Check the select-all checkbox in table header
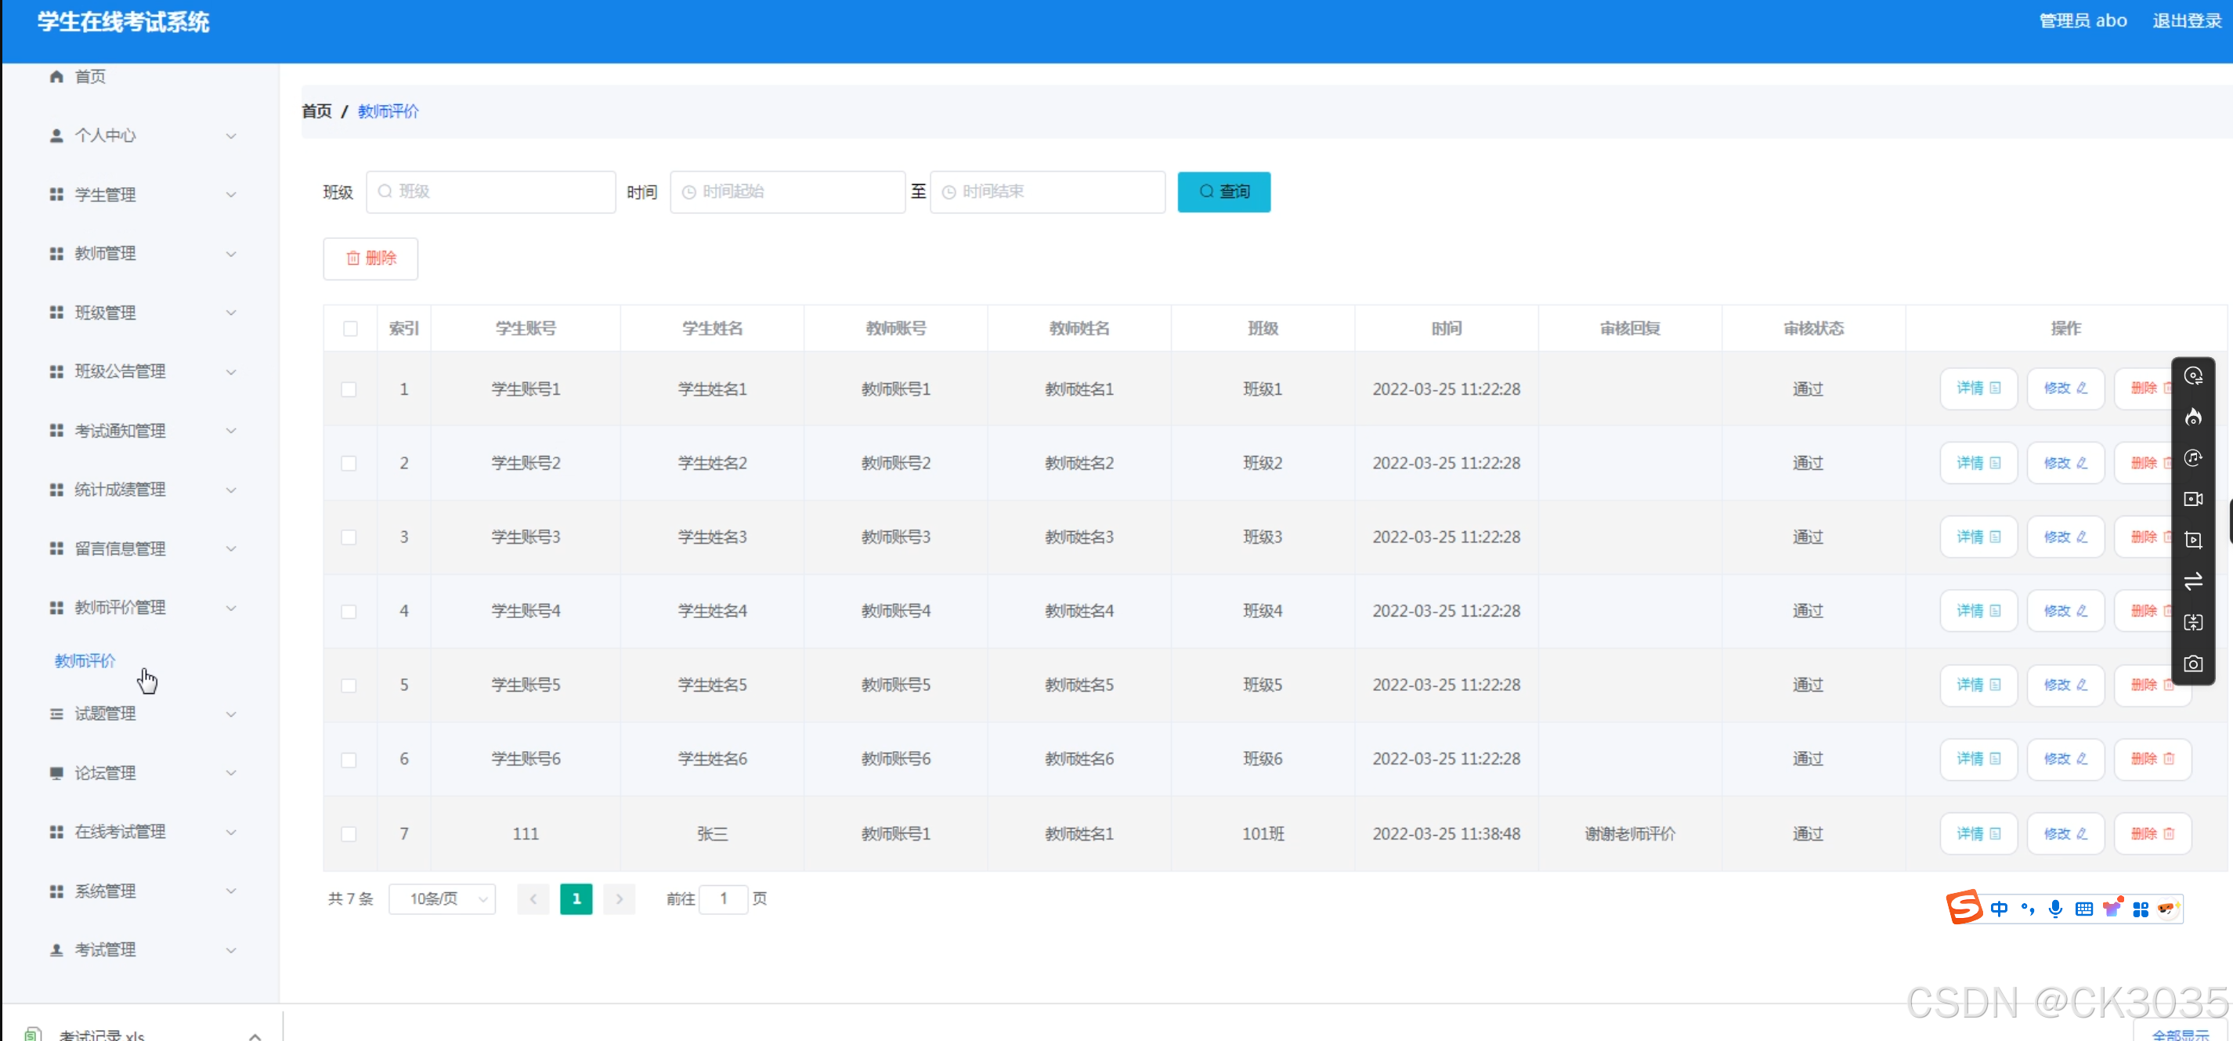 [350, 328]
